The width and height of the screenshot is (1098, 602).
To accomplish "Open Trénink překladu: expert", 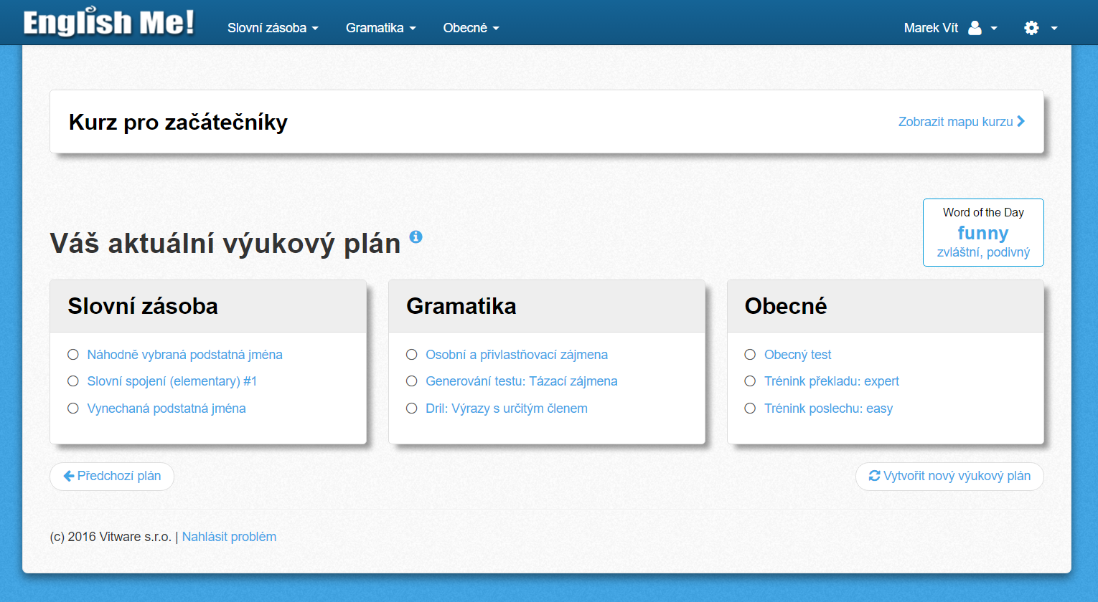I will tap(831, 381).
